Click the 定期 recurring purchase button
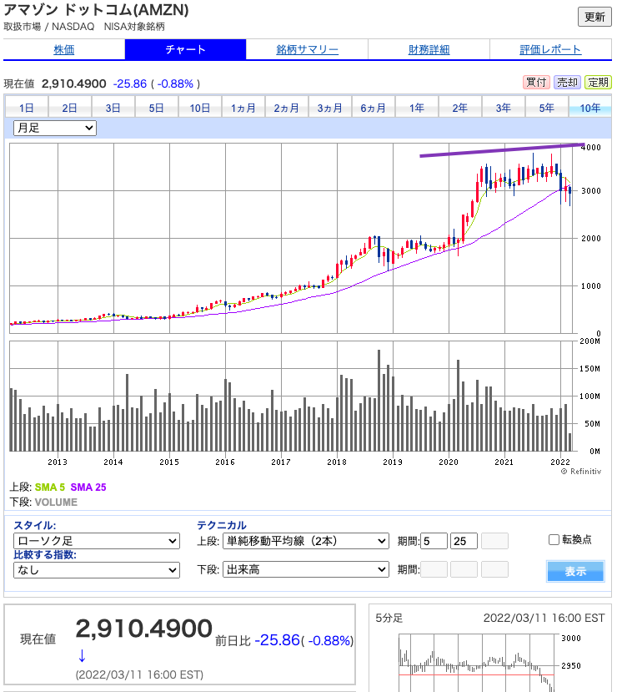This screenshot has width=617, height=692. point(598,82)
